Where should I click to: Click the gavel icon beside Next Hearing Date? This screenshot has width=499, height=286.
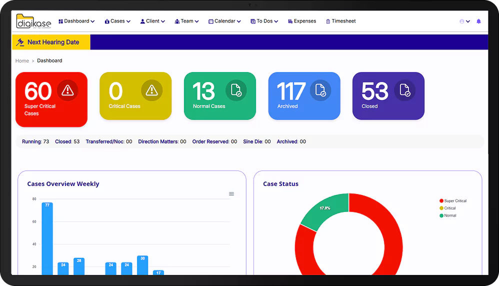click(x=20, y=42)
